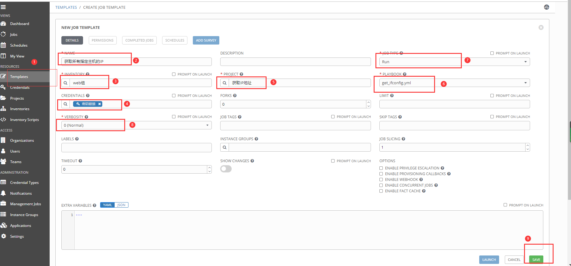The height and width of the screenshot is (266, 571).
Task: Switch to the Completed Jobs tab
Action: click(139, 40)
